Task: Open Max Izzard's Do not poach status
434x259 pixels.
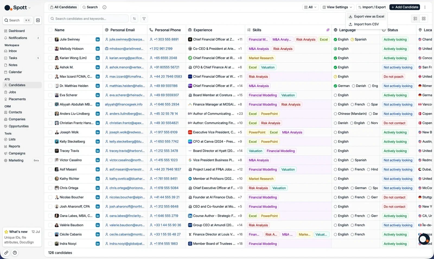Action: pyautogui.click(x=393, y=77)
